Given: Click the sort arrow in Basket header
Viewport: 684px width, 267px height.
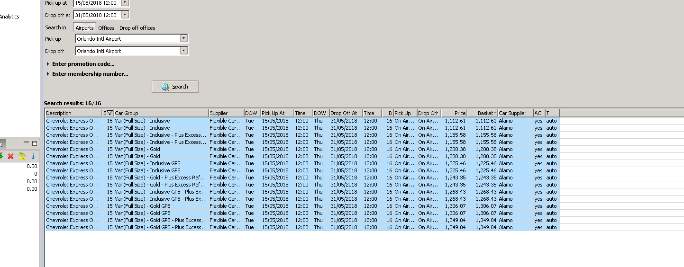Looking at the screenshot, I should pyautogui.click(x=495, y=113).
